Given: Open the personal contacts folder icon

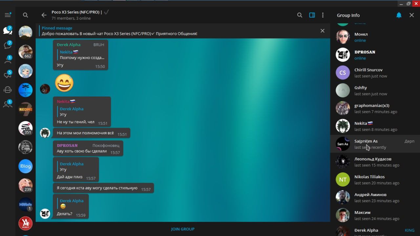Looking at the screenshot, I should click(x=8, y=60).
